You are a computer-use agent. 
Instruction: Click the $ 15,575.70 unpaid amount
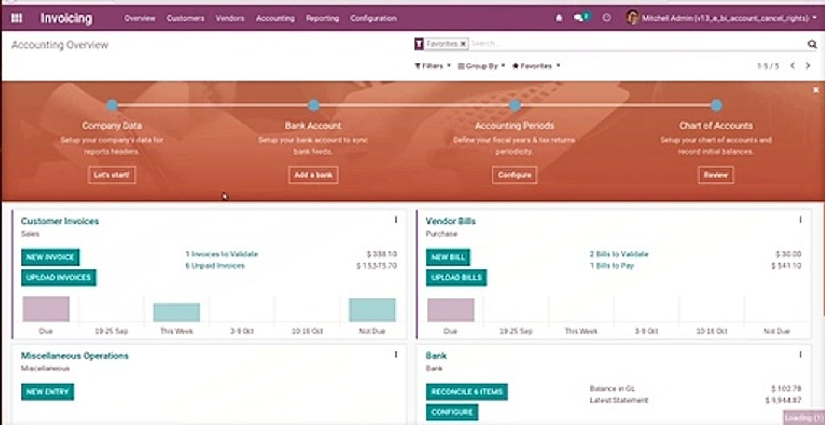pos(376,266)
